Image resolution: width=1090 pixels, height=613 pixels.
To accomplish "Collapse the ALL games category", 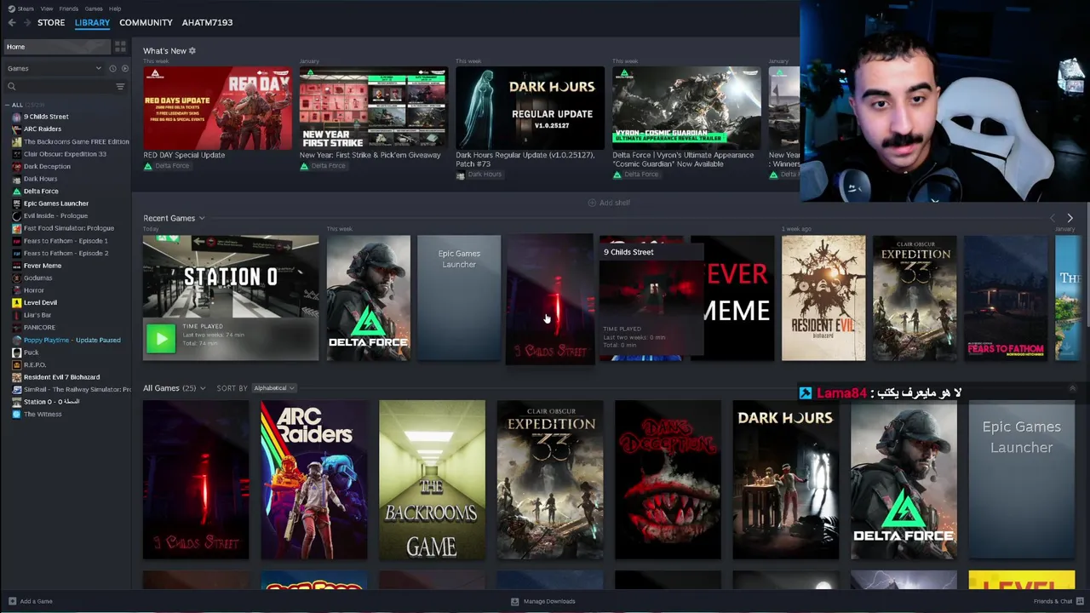I will tap(7, 105).
